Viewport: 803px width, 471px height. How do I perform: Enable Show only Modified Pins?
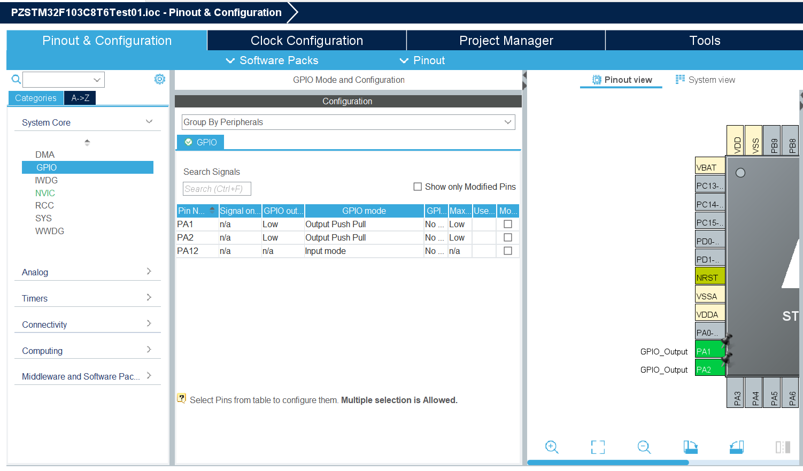point(418,187)
